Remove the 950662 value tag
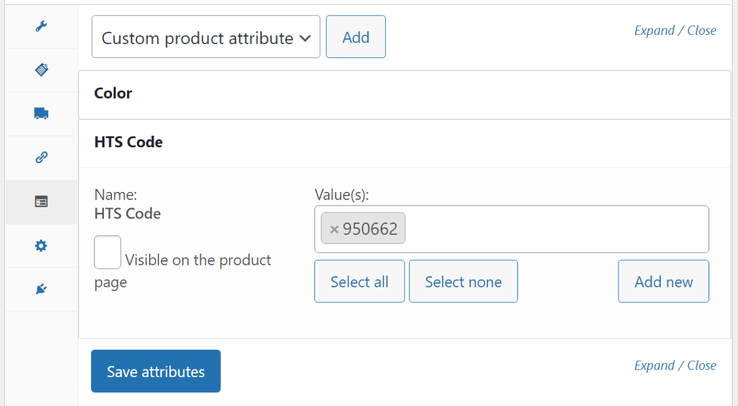Screen dimensions: 738x406 point(334,229)
